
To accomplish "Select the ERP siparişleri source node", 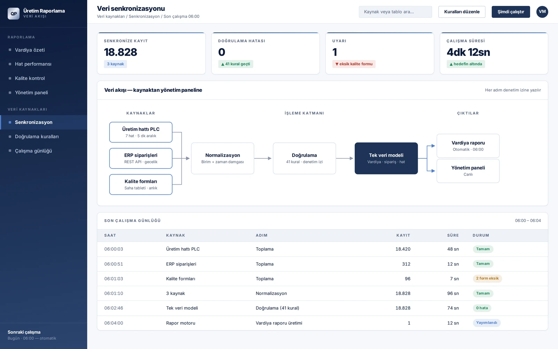I will [141, 158].
